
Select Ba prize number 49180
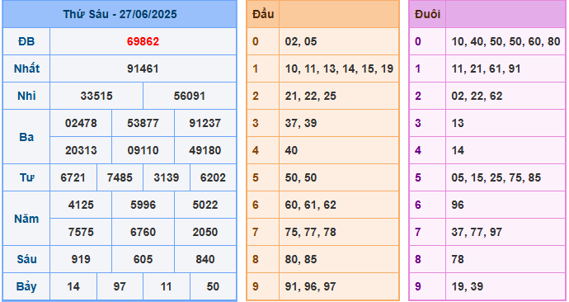[x=205, y=150]
